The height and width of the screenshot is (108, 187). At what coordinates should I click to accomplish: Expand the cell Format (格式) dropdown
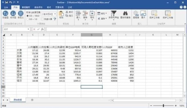coord(92,20)
